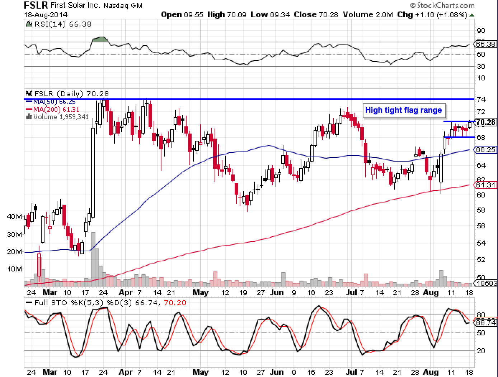Click the red 70.20 %D value
This screenshot has width=498, height=377.
(175, 303)
